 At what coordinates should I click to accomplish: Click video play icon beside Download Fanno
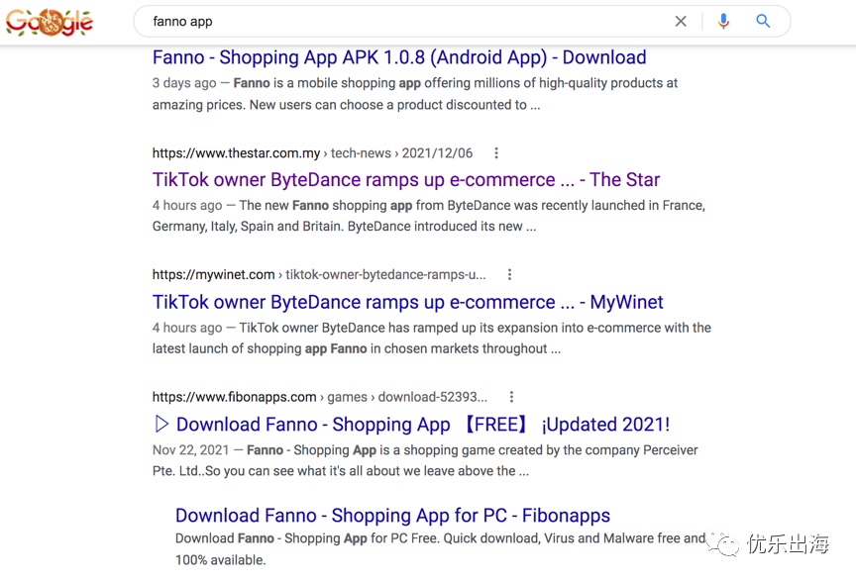click(x=161, y=424)
